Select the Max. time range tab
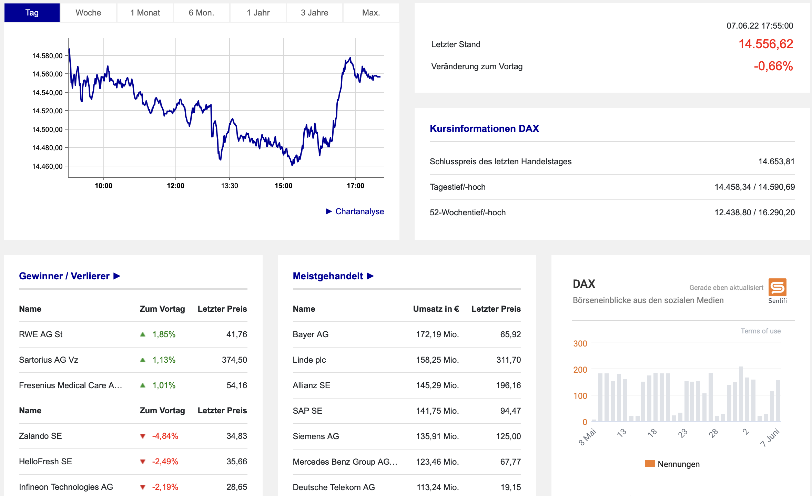The image size is (812, 496). [371, 13]
